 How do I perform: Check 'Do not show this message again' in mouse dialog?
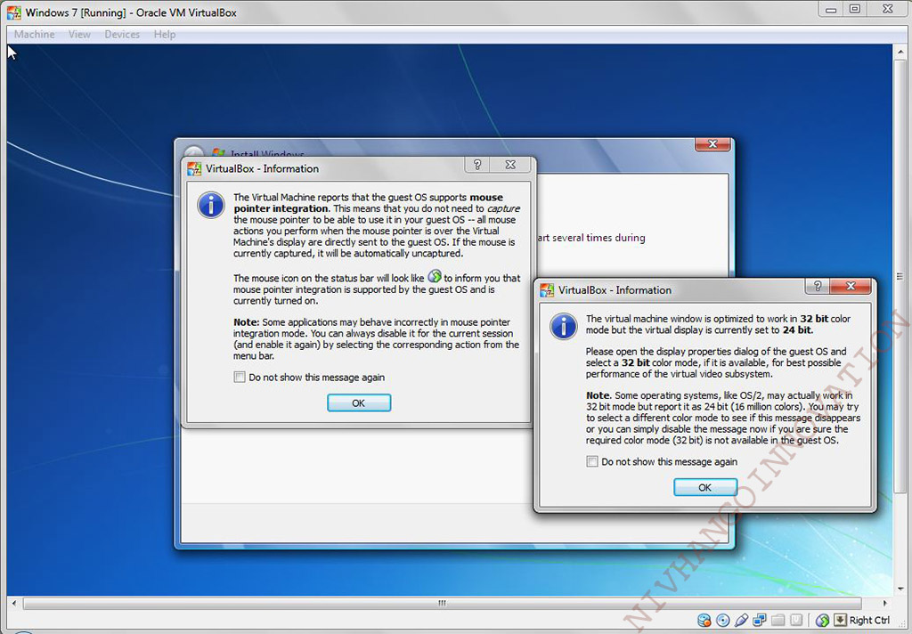tap(239, 378)
